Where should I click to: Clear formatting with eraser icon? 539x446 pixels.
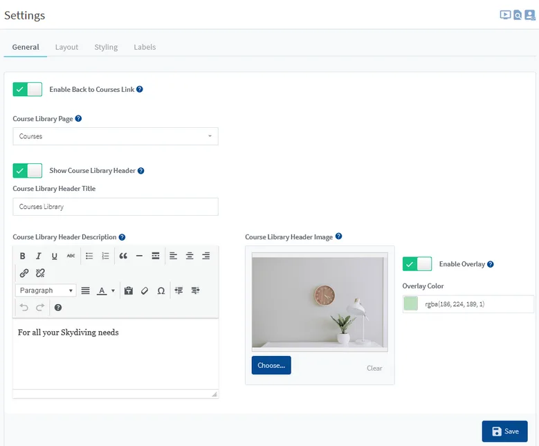coord(145,290)
